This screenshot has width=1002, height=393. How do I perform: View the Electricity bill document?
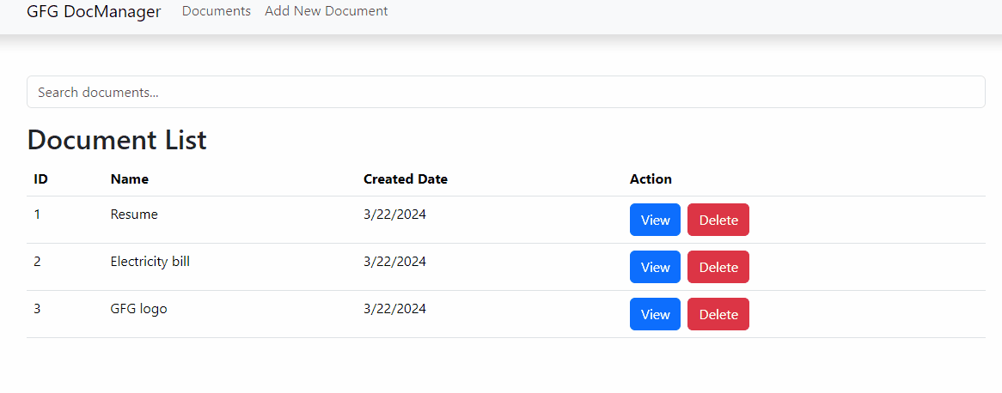[655, 268]
